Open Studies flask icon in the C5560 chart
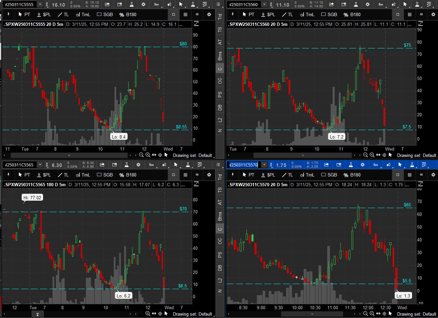The image size is (438, 318). [x=356, y=4]
